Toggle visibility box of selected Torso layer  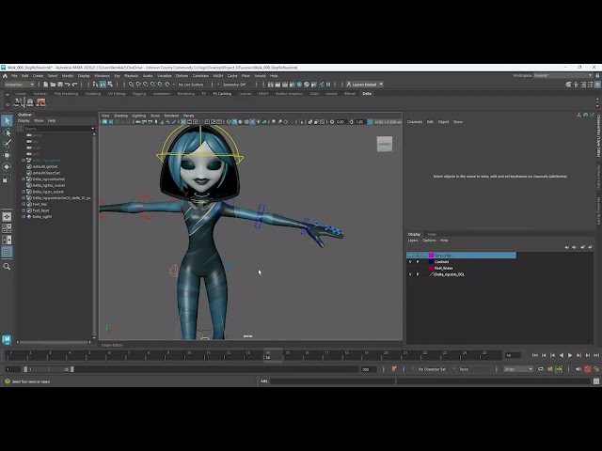410,256
